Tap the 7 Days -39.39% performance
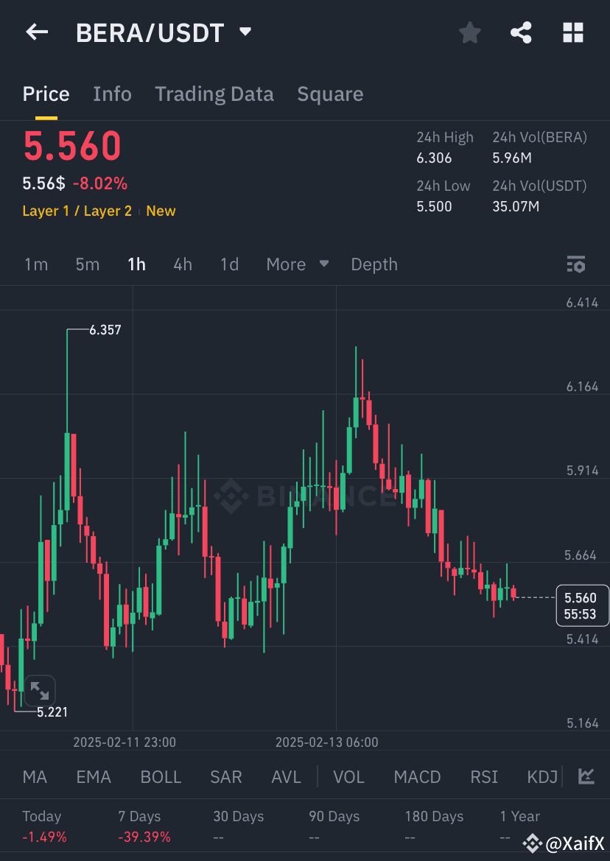610x861 pixels. pyautogui.click(x=144, y=826)
